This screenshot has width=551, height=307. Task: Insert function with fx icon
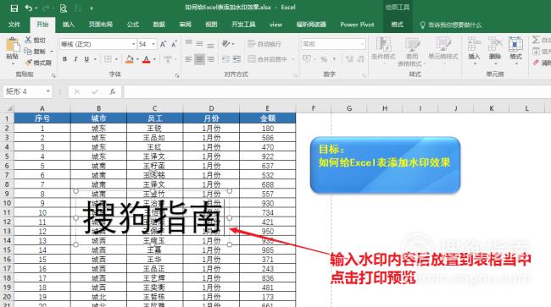[112, 91]
